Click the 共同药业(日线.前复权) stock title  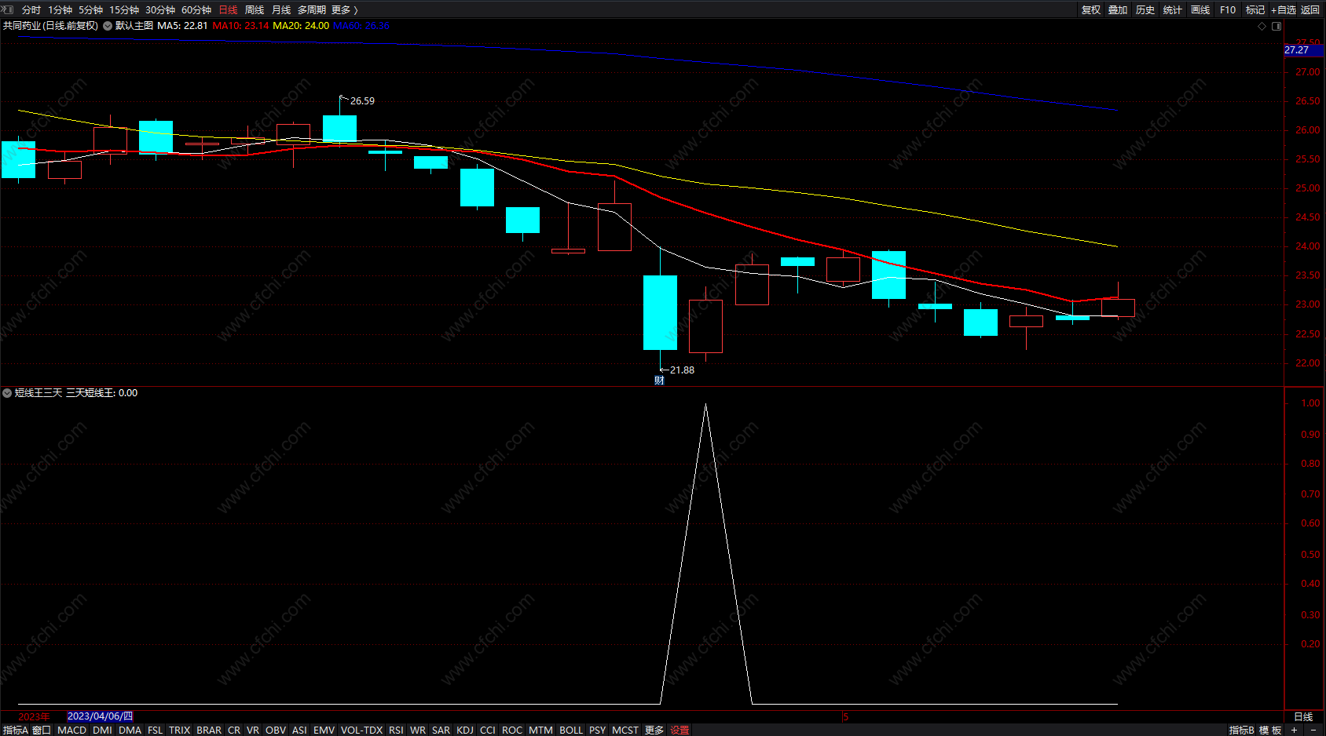click(x=50, y=26)
